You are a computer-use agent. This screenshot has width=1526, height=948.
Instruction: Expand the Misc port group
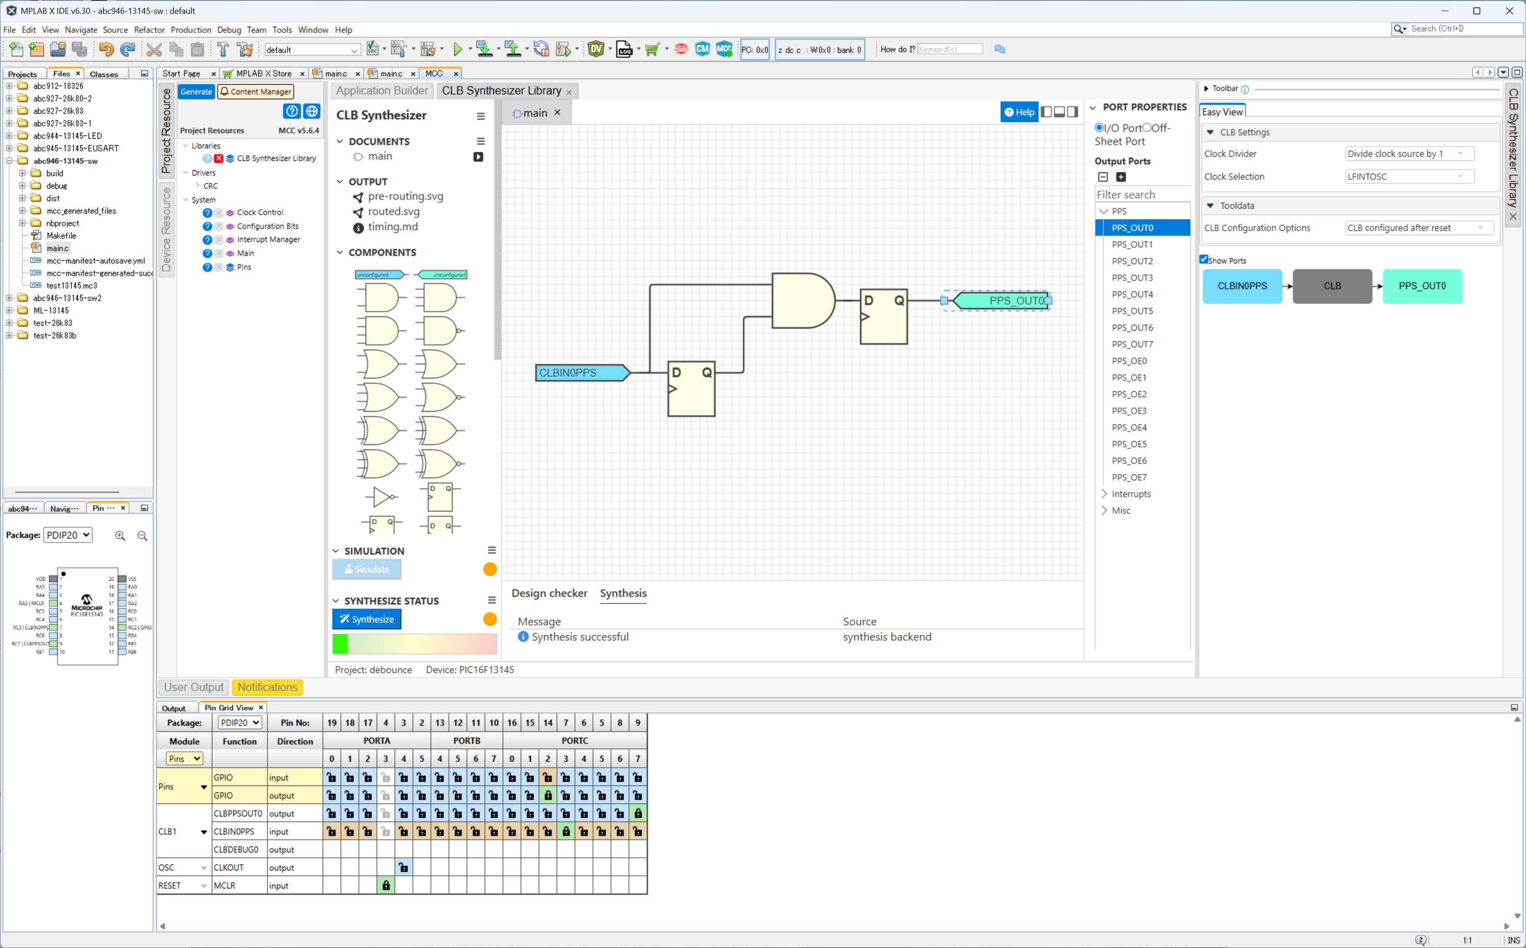1104,511
